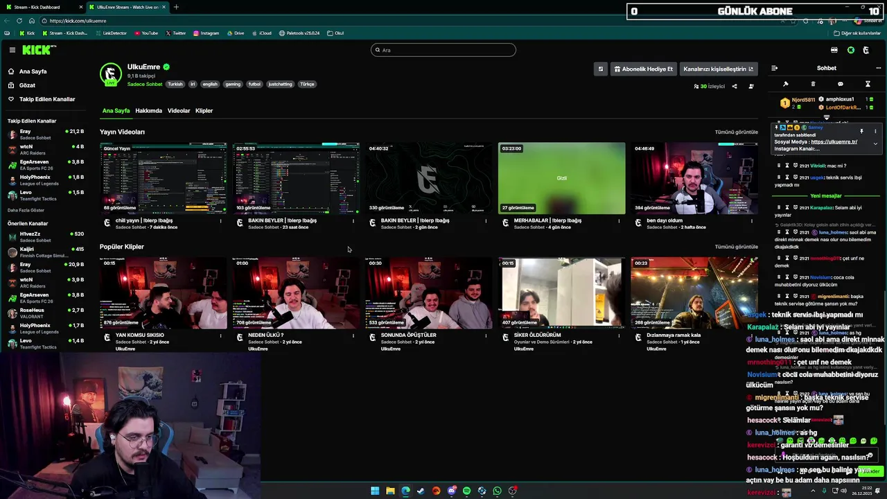Screen dimensions: 887x499
Task: Open the Sohbet three-dot options menu
Action: point(878,68)
